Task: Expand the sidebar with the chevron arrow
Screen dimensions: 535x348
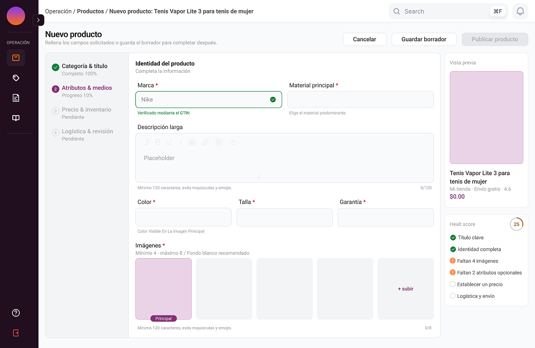Action: click(x=39, y=20)
